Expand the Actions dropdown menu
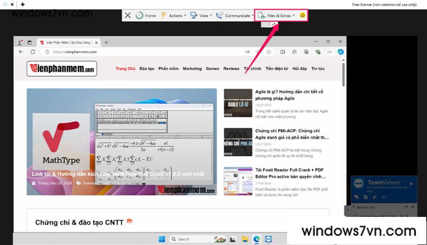427x245 pixels. [x=173, y=15]
